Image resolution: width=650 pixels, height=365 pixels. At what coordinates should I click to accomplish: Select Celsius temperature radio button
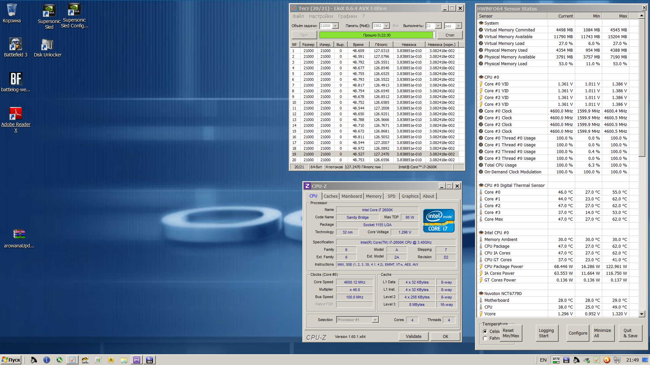point(485,332)
